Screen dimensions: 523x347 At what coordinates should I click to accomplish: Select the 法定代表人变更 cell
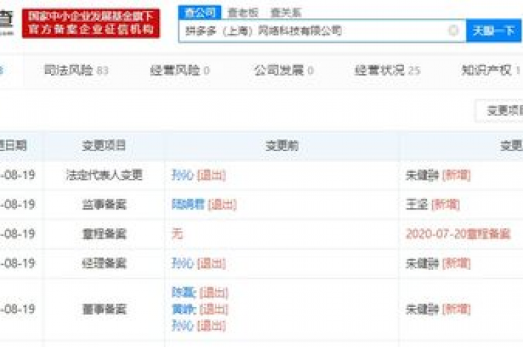(104, 175)
